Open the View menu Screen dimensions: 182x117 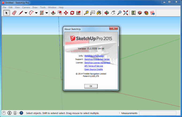(17, 7)
